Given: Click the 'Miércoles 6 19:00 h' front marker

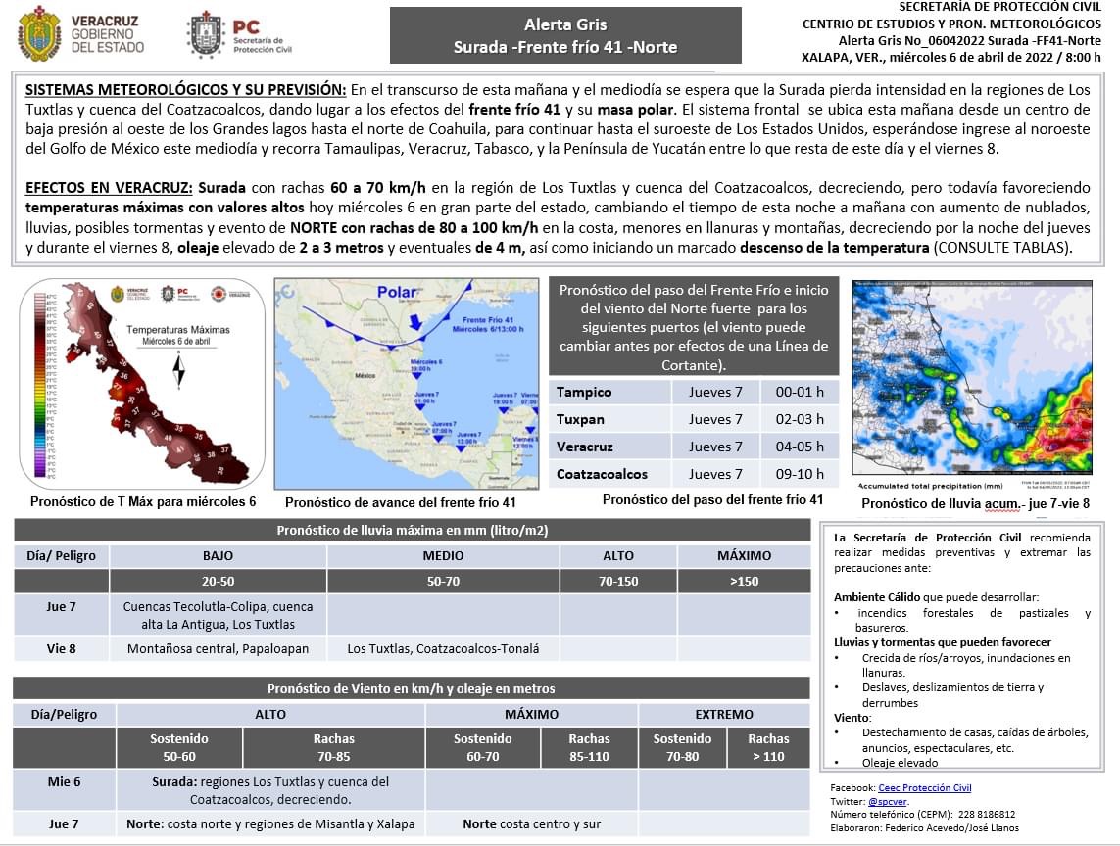Looking at the screenshot, I should click(x=426, y=366).
